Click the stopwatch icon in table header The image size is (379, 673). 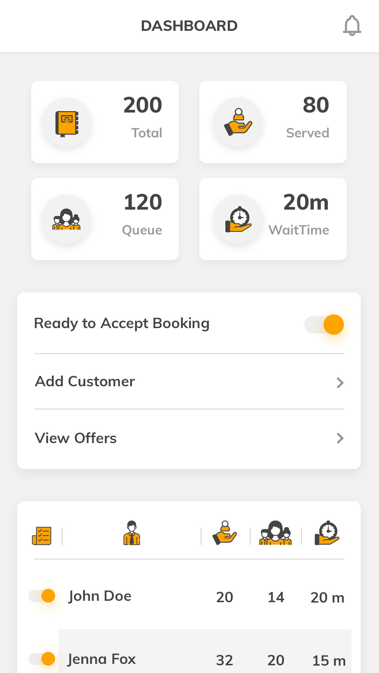[327, 533]
